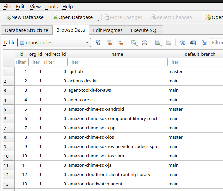Click the default_branch column filter field
The height and width of the screenshot is (191, 223).
(195, 62)
